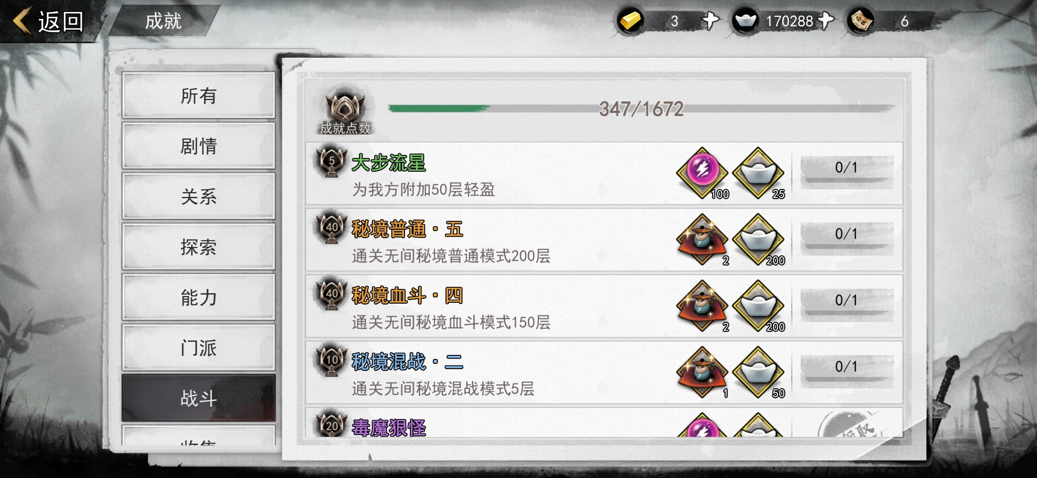Open the 门派 category tab
The height and width of the screenshot is (478, 1037).
199,347
